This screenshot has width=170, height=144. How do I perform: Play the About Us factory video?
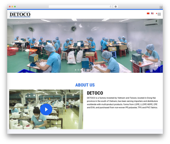pos(46,109)
